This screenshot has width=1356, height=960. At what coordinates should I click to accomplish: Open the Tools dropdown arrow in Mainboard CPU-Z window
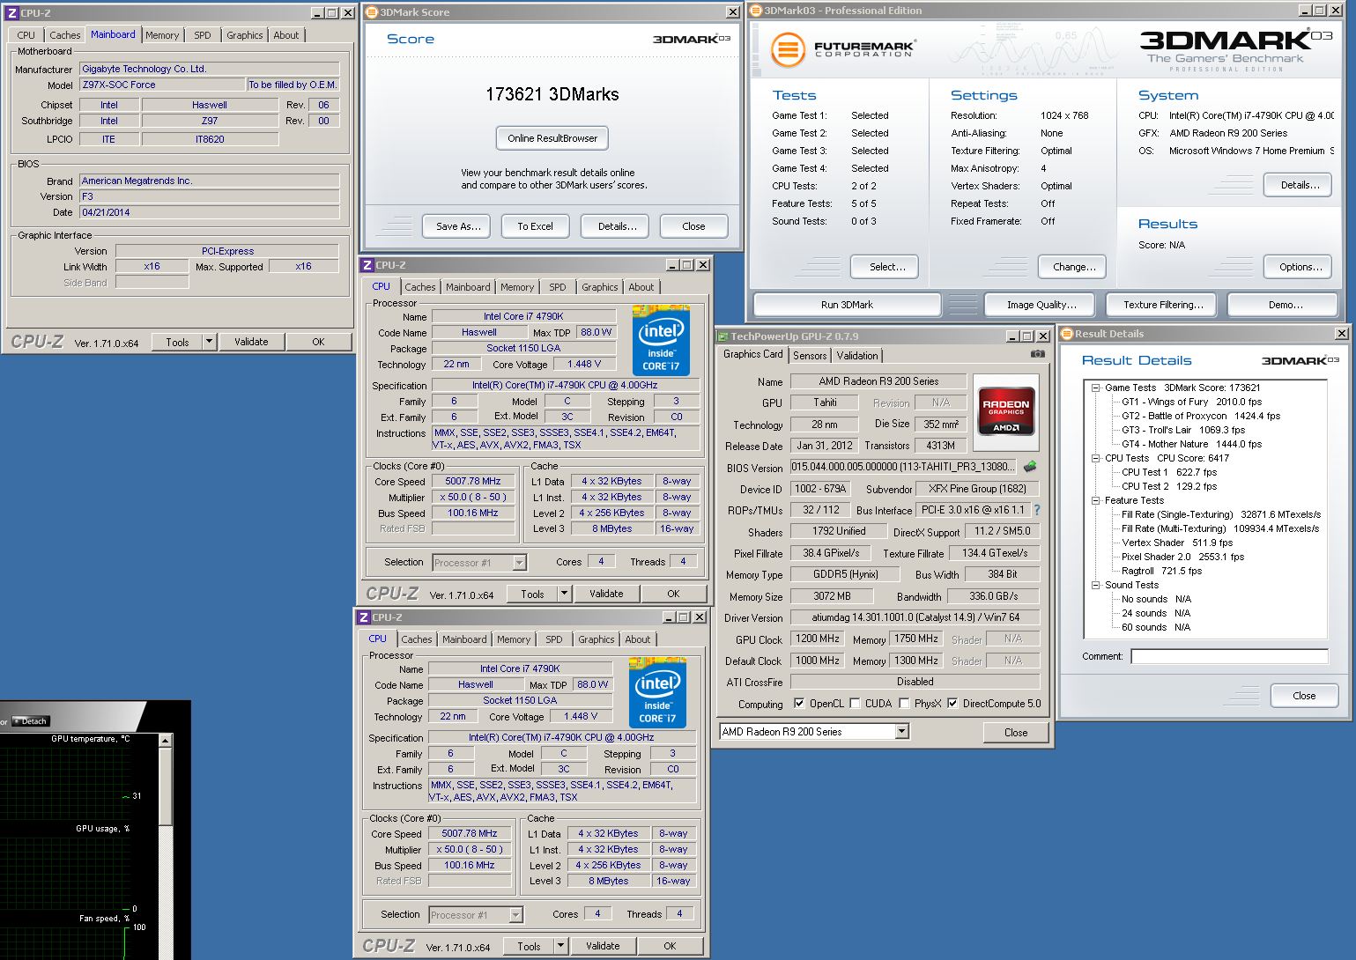click(209, 342)
